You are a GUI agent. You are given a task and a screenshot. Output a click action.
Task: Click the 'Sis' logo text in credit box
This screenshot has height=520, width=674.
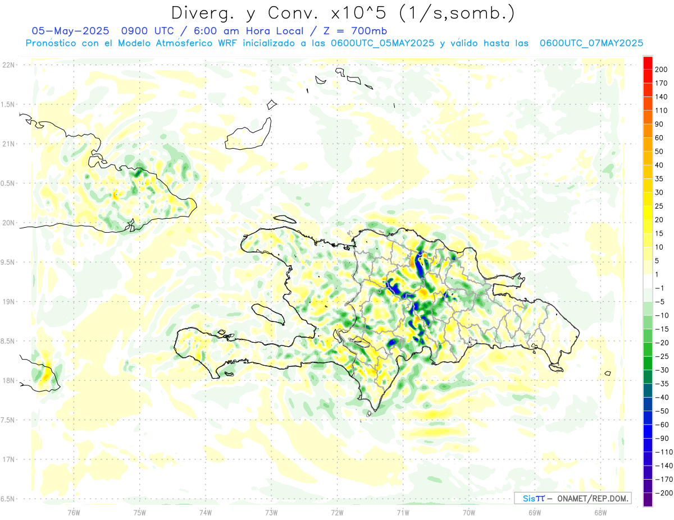tap(529, 498)
